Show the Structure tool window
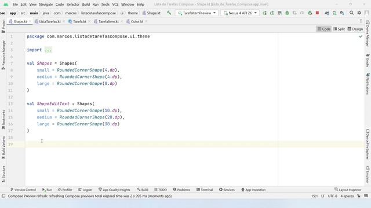Image resolution: width=371 pixels, height=208 pixels. click(3, 174)
